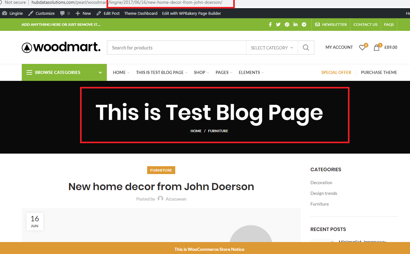The width and height of the screenshot is (410, 254).
Task: Select Edit with WPBakery Page Builder
Action: 192,13
